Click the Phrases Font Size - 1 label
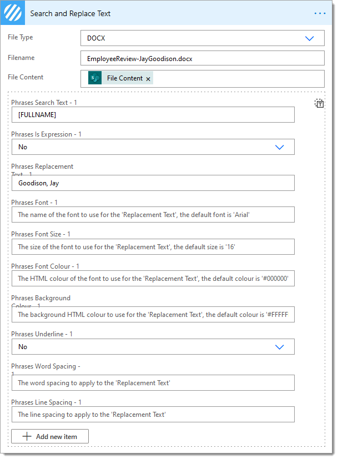 [41, 234]
